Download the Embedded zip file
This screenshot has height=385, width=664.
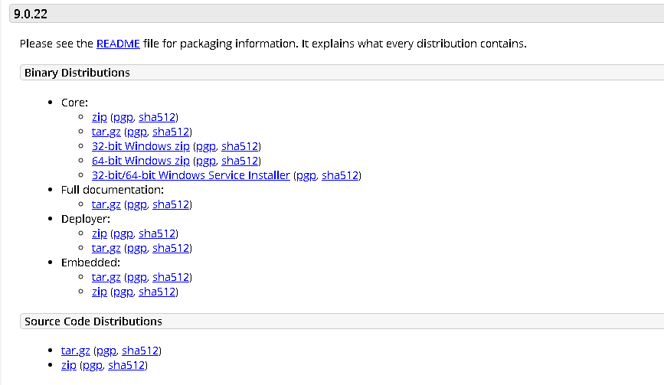click(x=100, y=292)
